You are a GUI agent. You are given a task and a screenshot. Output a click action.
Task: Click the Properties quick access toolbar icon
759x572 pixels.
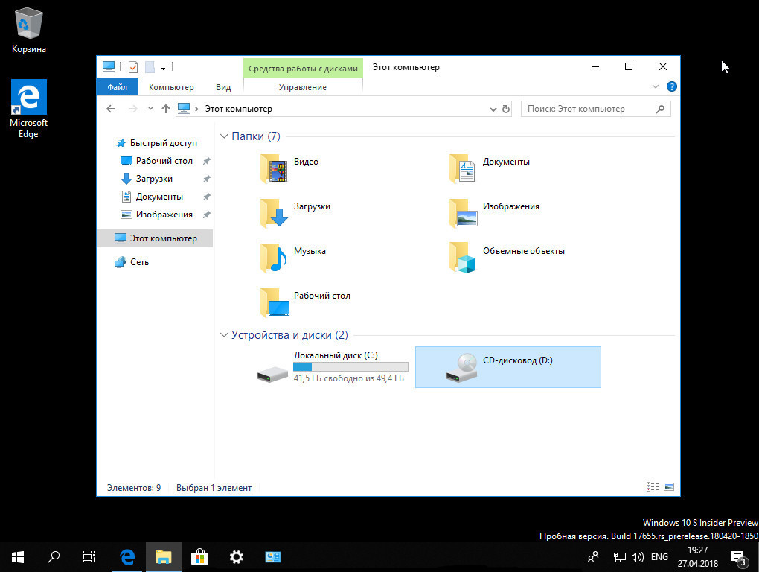click(x=133, y=67)
